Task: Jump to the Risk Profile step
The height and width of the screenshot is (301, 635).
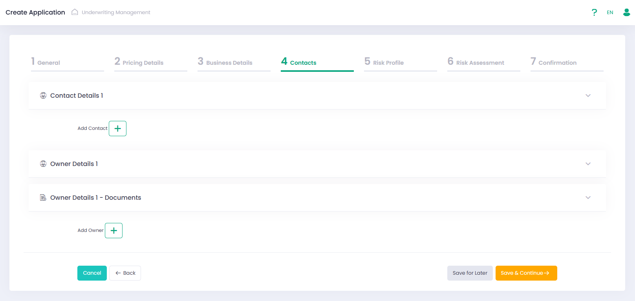Action: (x=384, y=62)
